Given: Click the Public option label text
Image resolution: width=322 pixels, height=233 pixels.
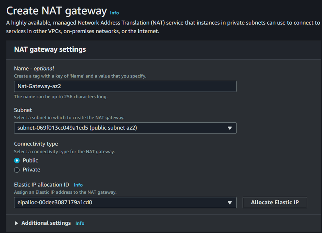Looking at the screenshot, I should [30, 160].
